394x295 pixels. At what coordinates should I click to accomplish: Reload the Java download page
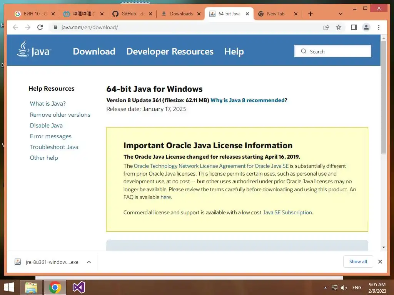(x=40, y=27)
